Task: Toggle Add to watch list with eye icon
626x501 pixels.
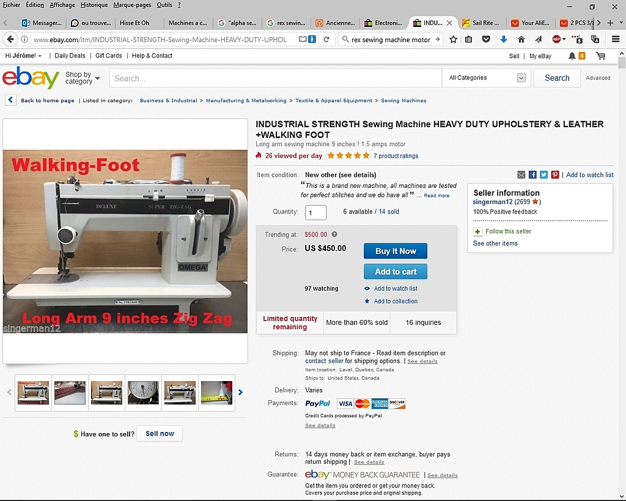Action: [x=391, y=289]
